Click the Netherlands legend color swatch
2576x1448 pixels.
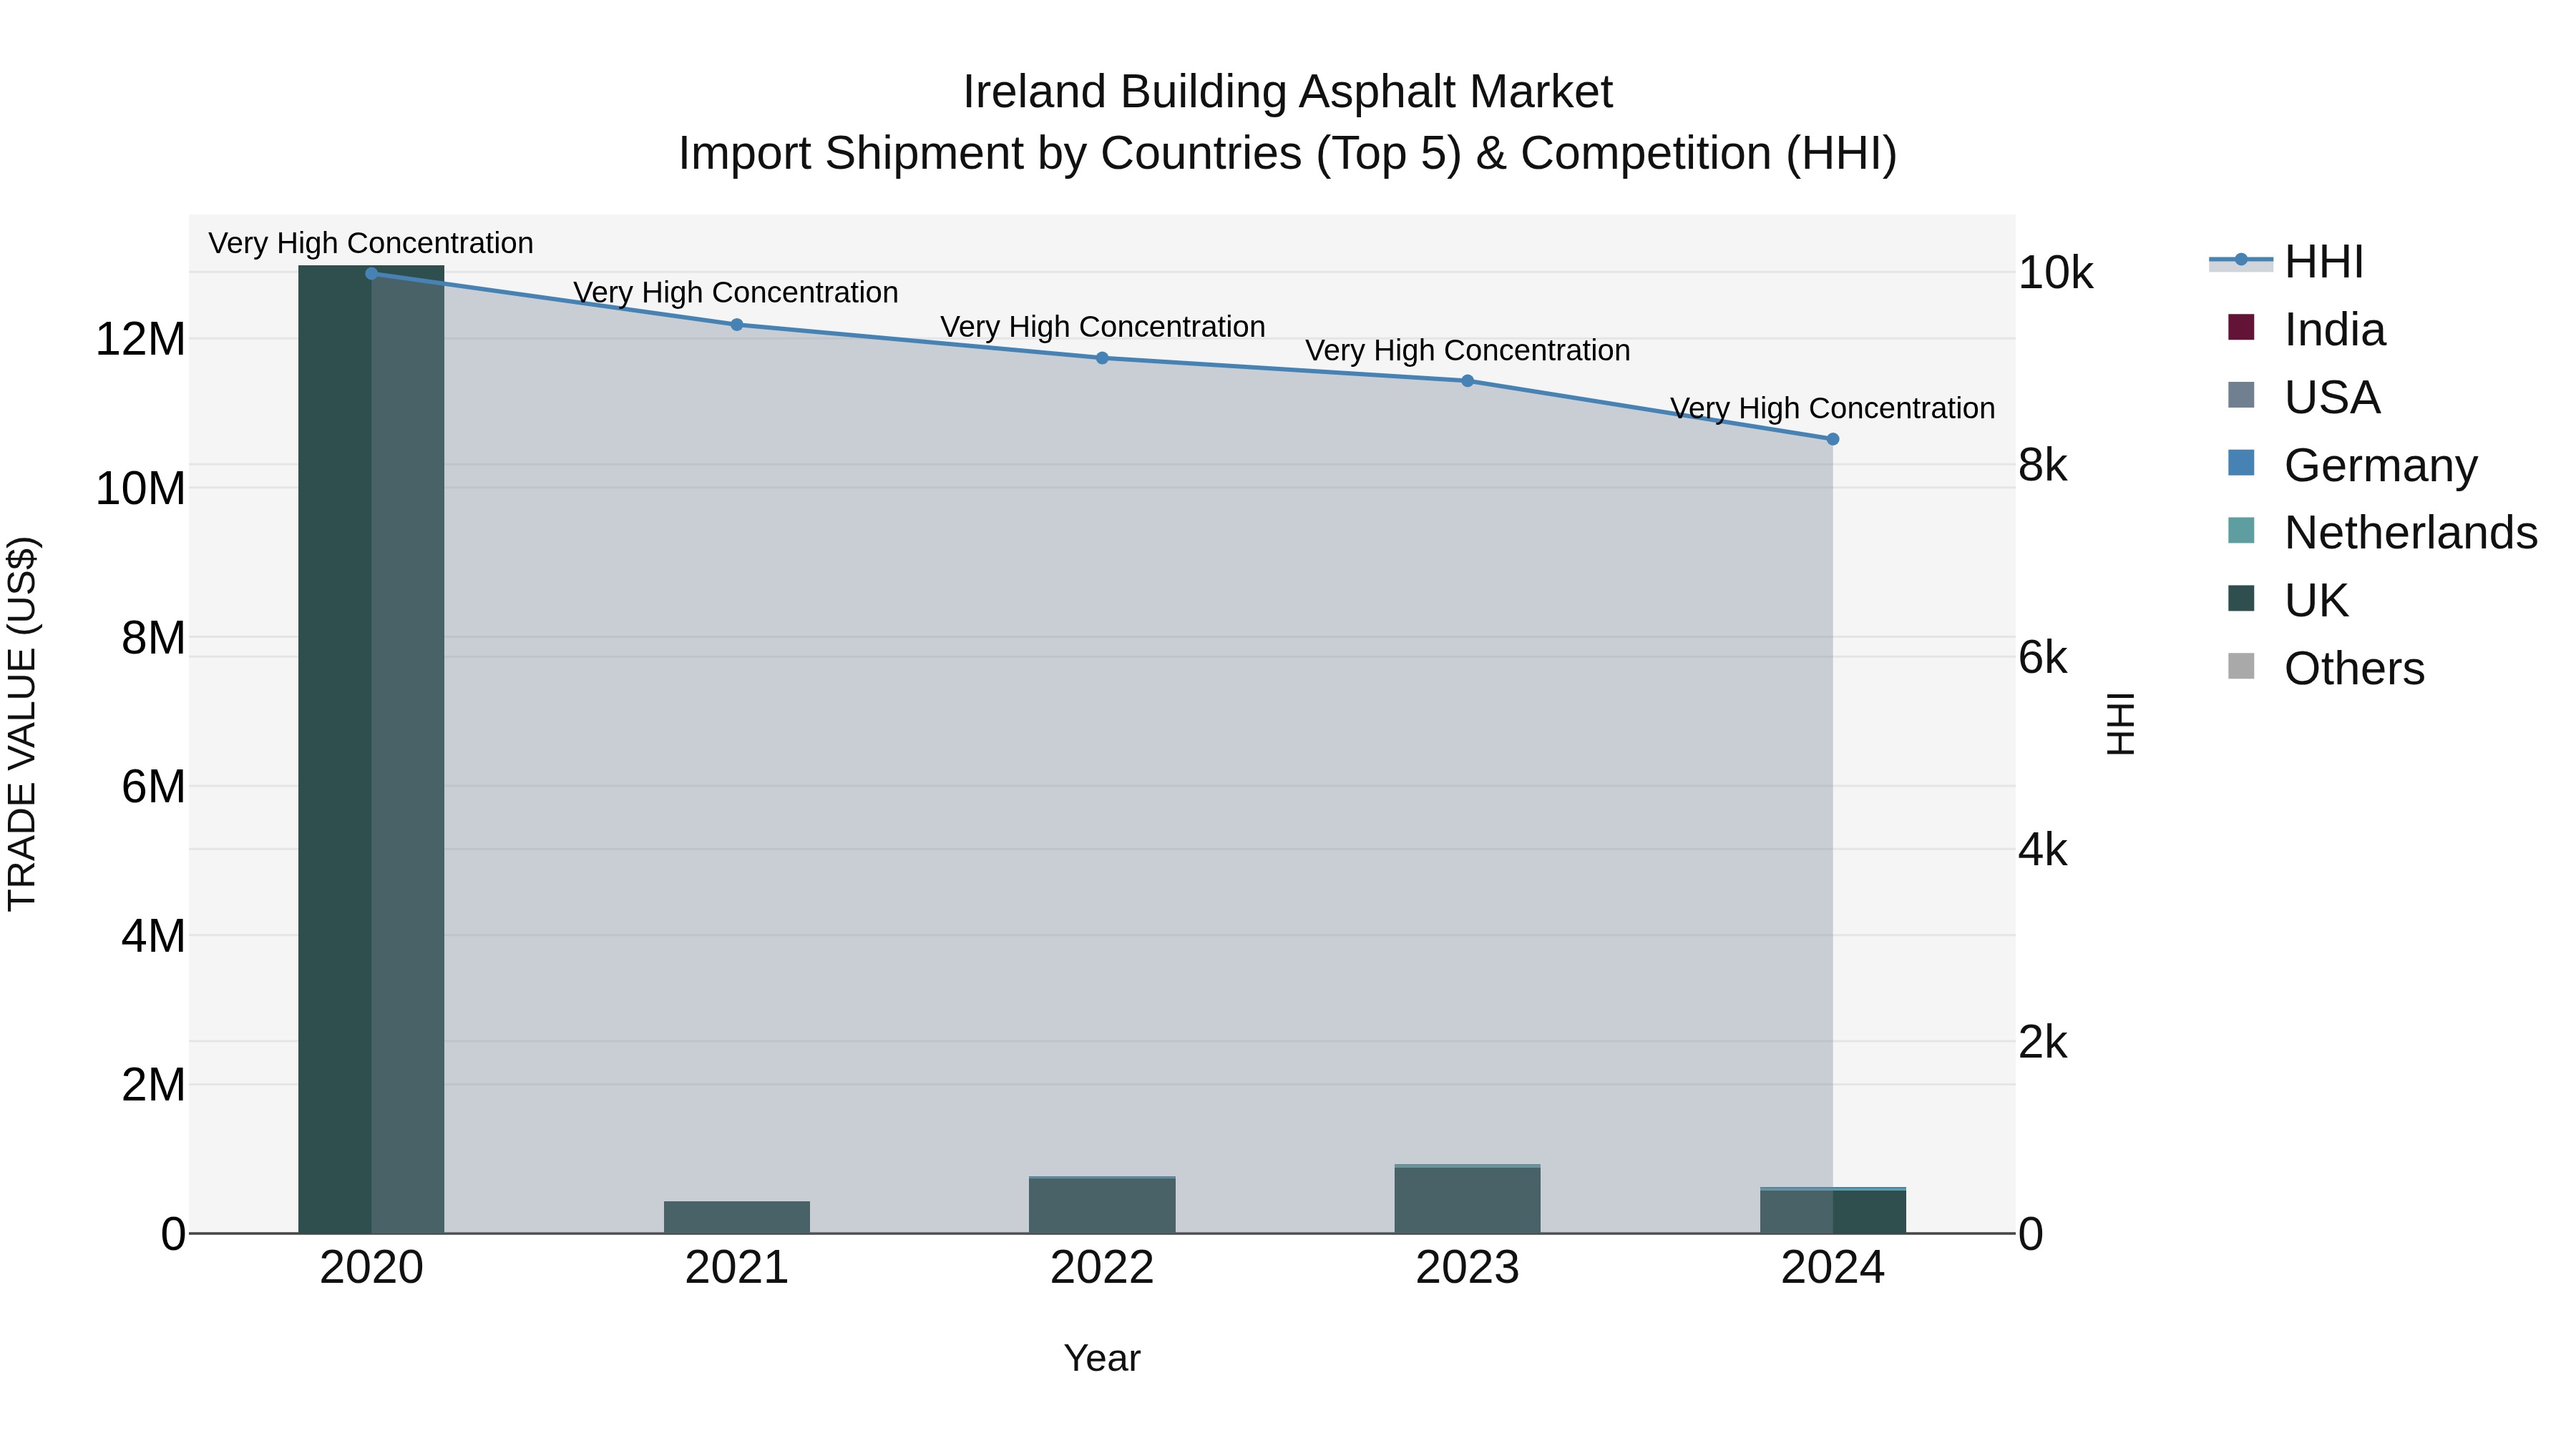pyautogui.click(x=2241, y=531)
